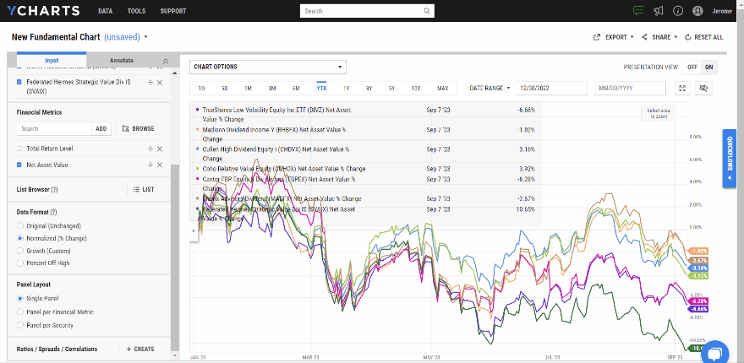Open the announcements megaphone icon

pyautogui.click(x=658, y=11)
